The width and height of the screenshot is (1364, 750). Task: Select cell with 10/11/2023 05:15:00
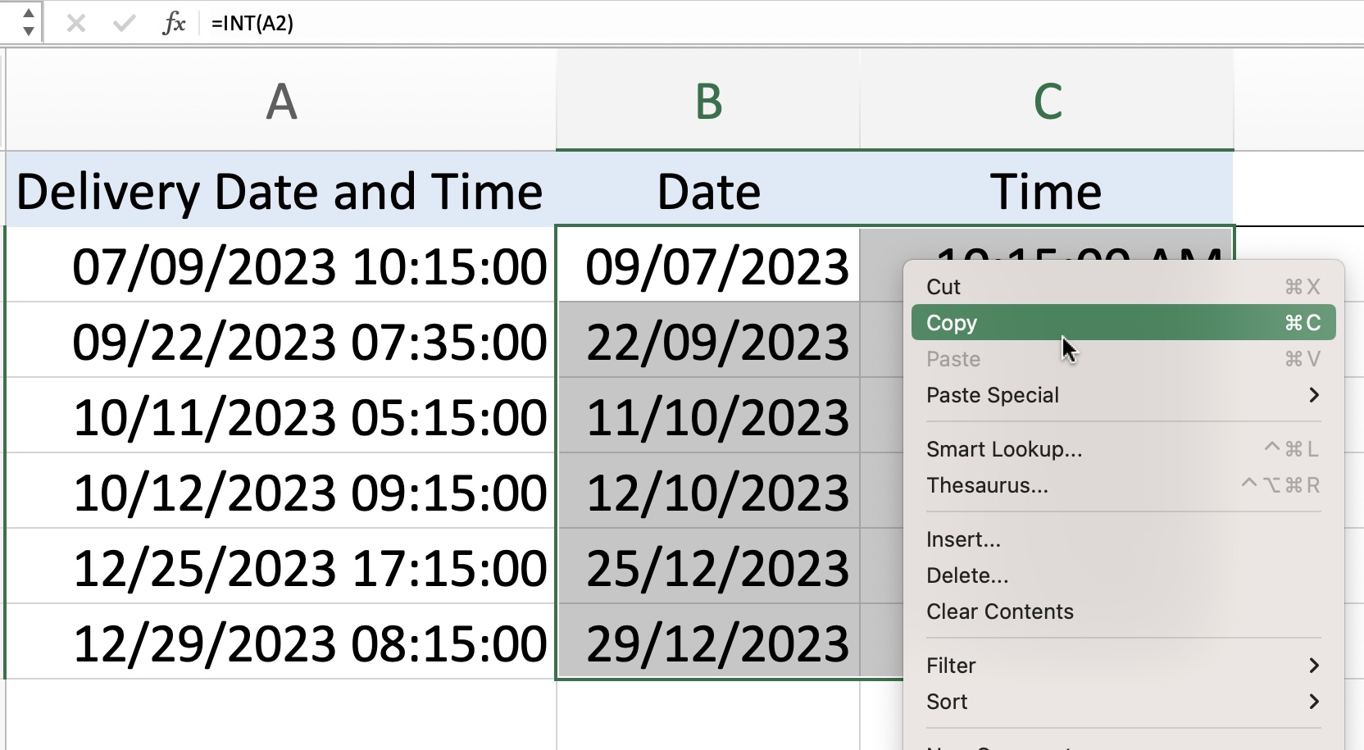[281, 416]
